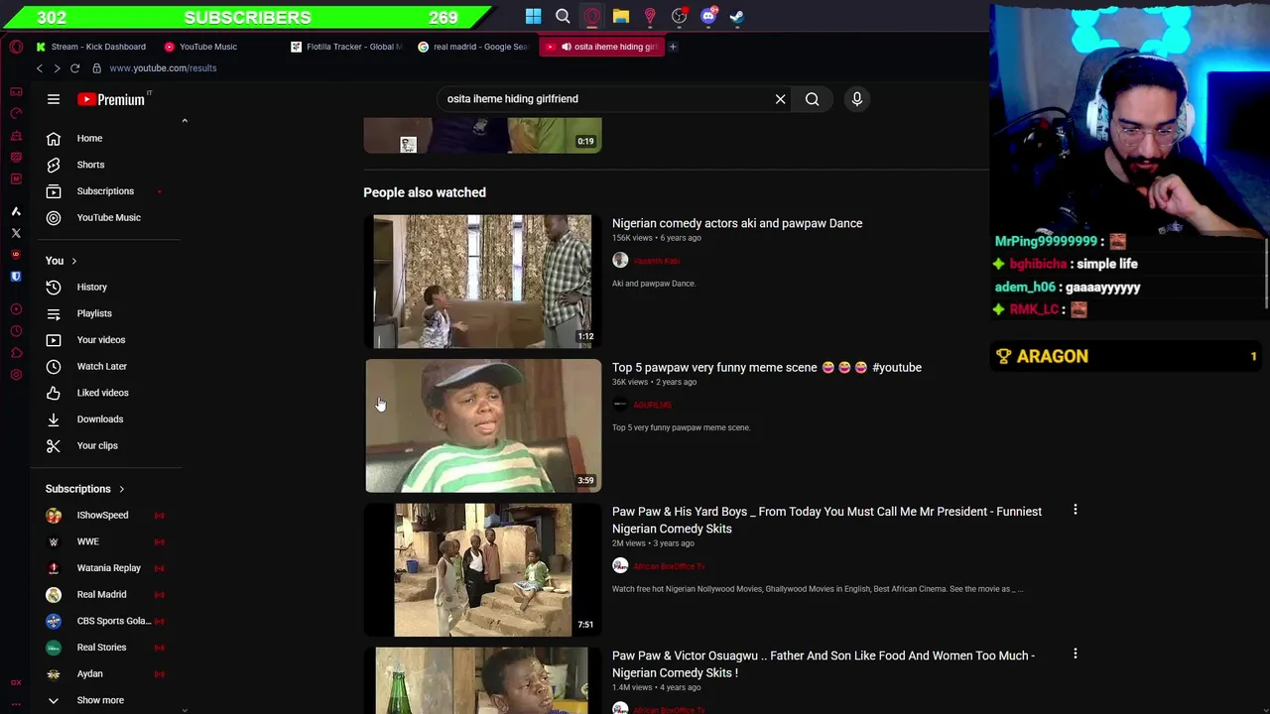This screenshot has height=714, width=1270.
Task: Open Discord from the taskbar
Action: (708, 16)
